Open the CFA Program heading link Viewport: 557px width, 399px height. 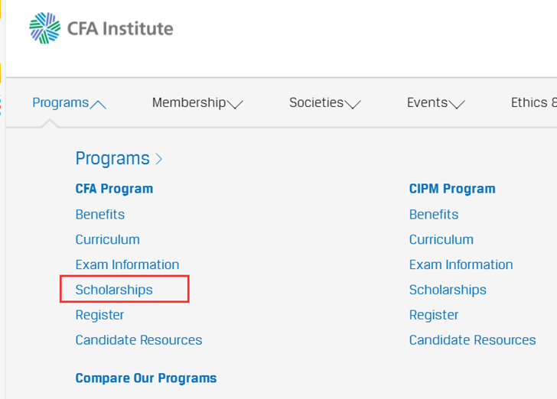(114, 189)
